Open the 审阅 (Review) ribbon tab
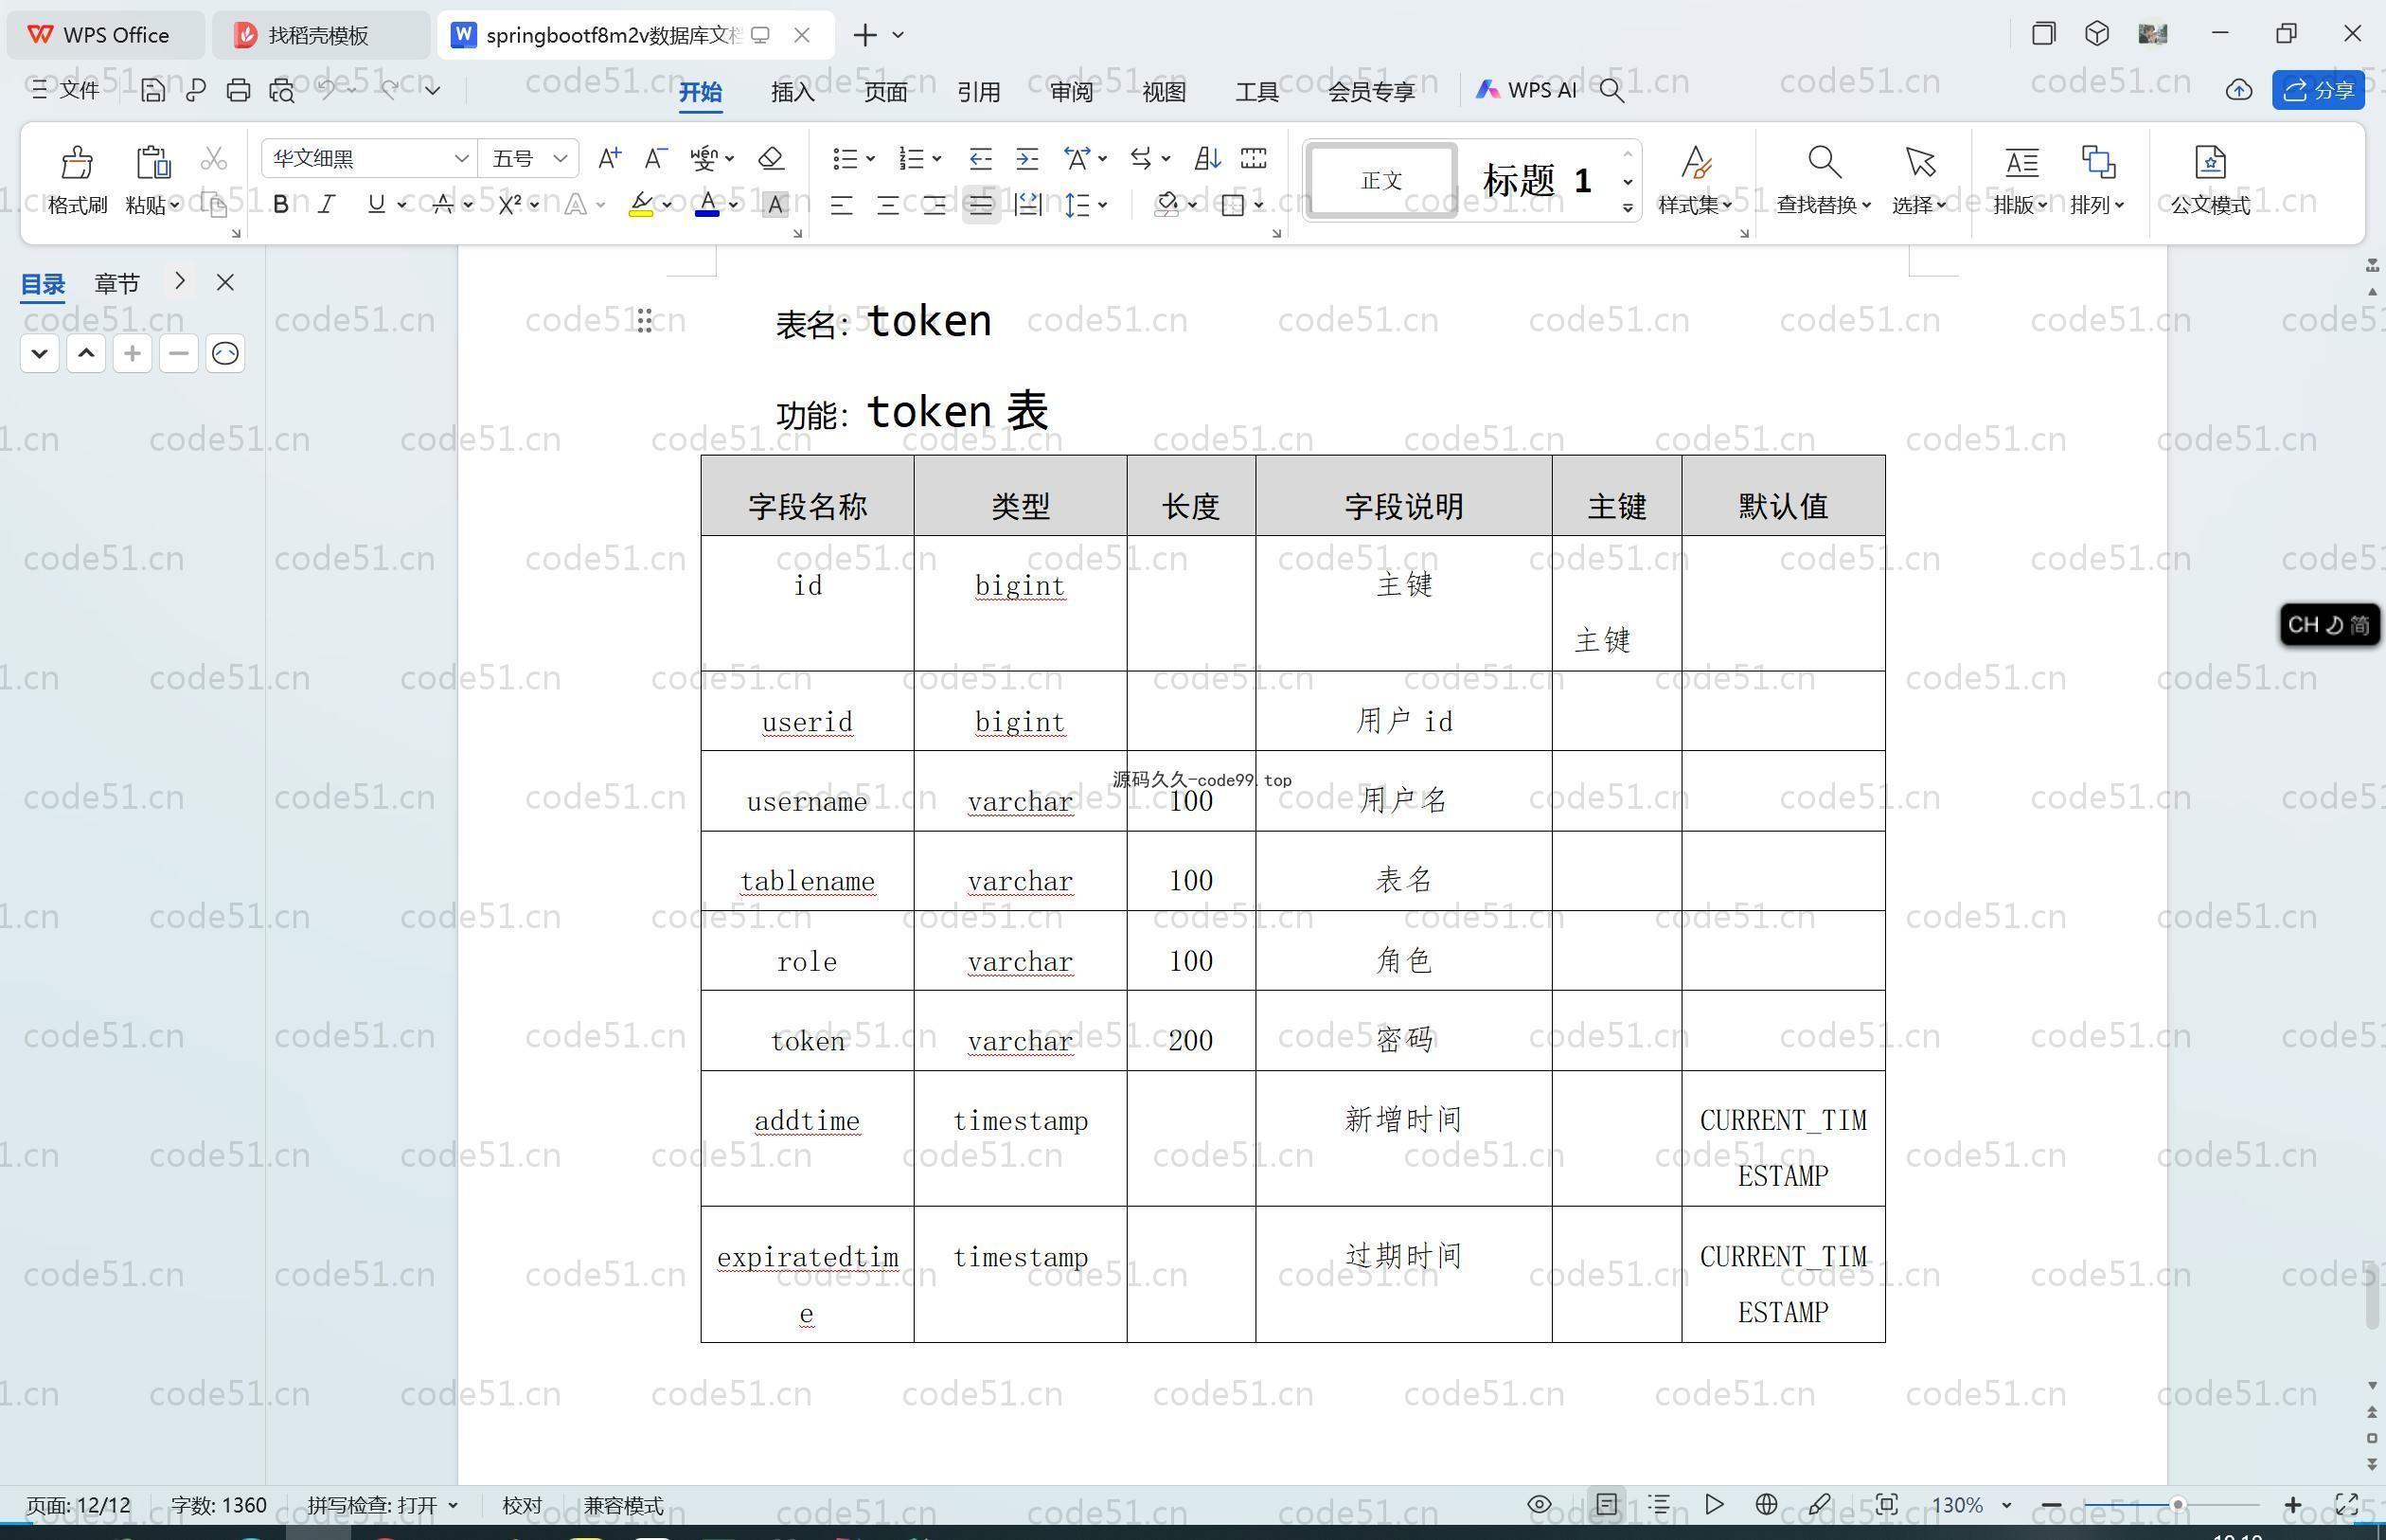 (1072, 92)
